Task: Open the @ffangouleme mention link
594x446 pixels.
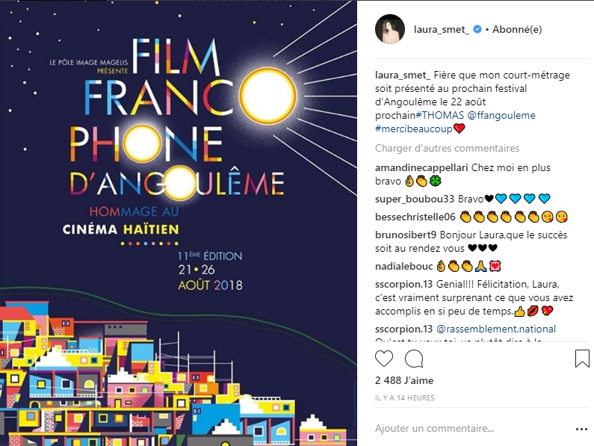Action: pyautogui.click(x=501, y=116)
